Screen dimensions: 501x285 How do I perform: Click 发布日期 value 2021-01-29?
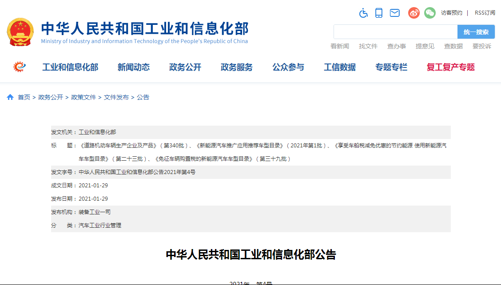click(x=93, y=199)
